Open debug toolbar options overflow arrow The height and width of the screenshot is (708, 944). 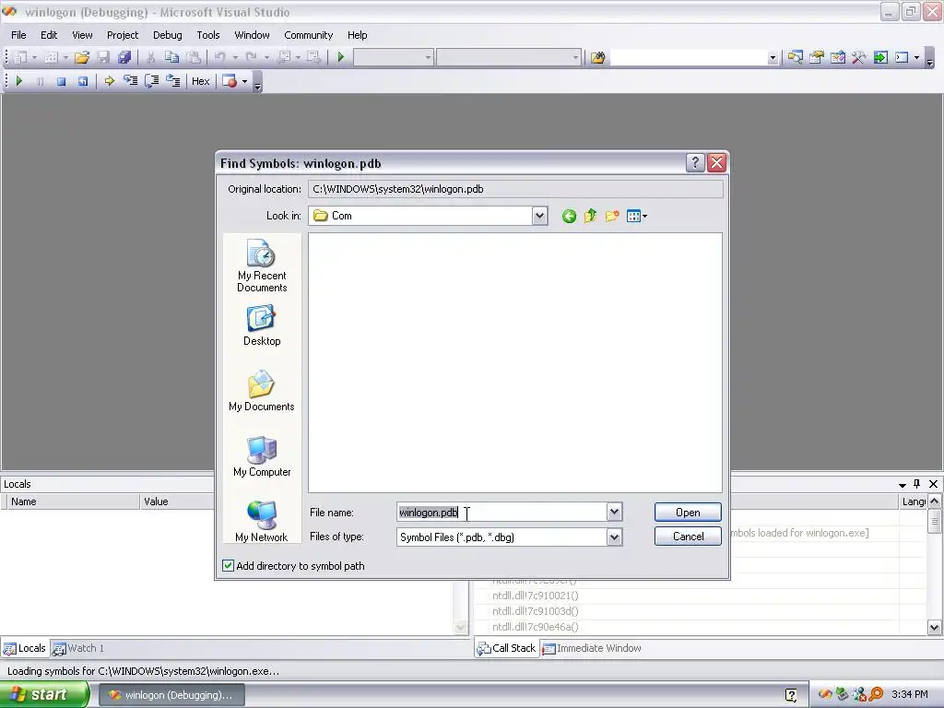coord(258,83)
